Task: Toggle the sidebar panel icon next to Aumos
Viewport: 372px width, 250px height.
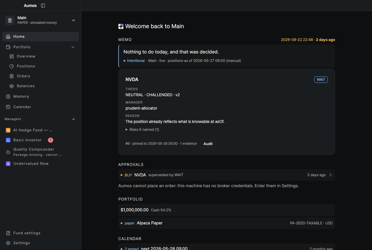Action: tap(43, 6)
